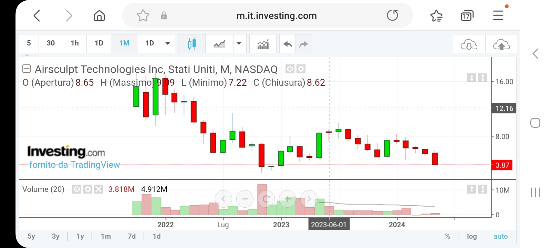The image size is (551, 248).
Task: Select 5-minute interval
Action: (x=29, y=43)
